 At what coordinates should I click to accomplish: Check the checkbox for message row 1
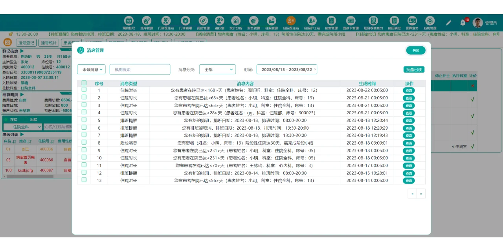[x=84, y=90]
